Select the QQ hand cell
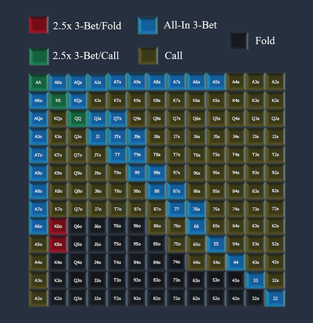This screenshot has height=323, width=313. tap(78, 118)
